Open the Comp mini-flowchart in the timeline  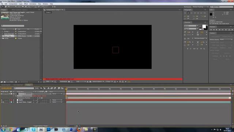tap(37, 88)
